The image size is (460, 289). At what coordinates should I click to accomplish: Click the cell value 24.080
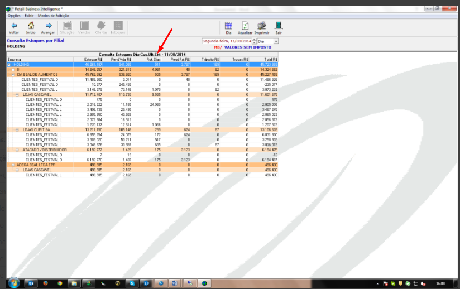pyautogui.click(x=155, y=105)
